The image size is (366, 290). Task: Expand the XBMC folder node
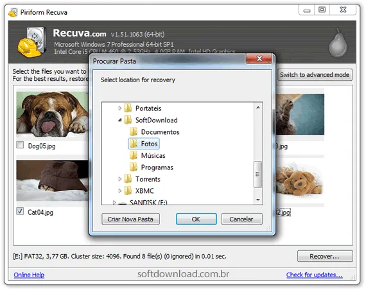click(119, 191)
